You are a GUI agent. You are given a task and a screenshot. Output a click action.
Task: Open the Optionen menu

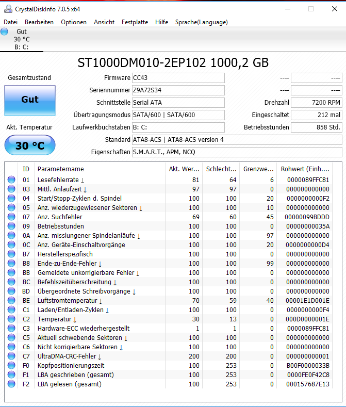pyautogui.click(x=74, y=22)
